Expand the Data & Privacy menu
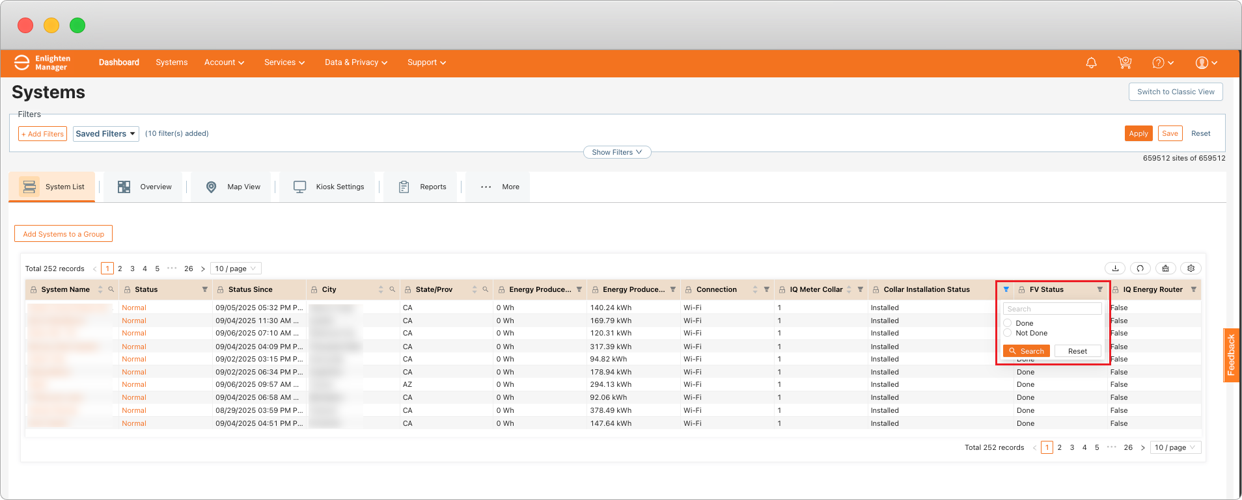This screenshot has width=1242, height=500. click(356, 62)
